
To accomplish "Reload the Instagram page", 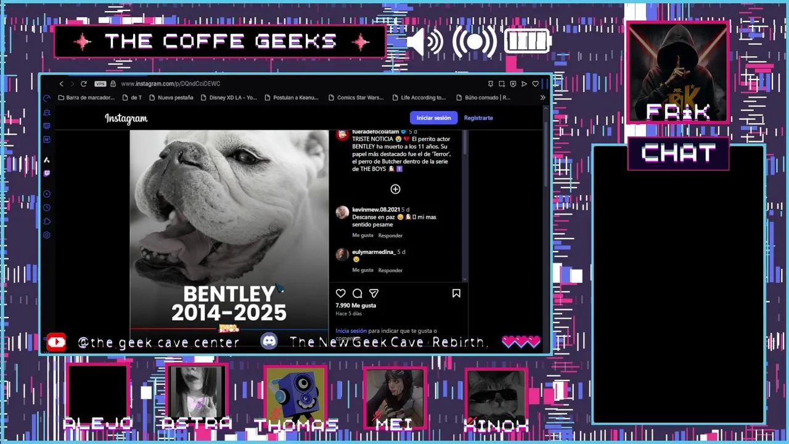I will pos(83,84).
